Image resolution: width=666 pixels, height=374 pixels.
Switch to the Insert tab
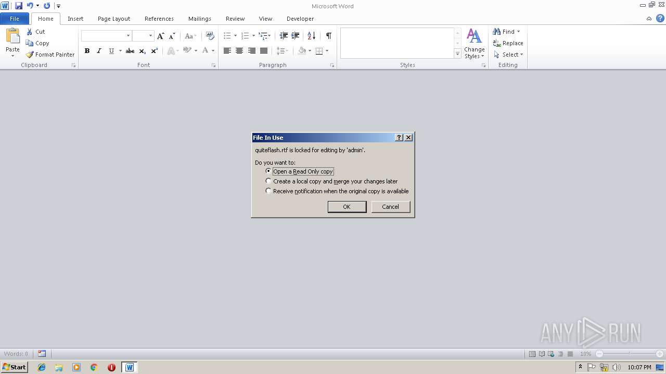pos(75,19)
